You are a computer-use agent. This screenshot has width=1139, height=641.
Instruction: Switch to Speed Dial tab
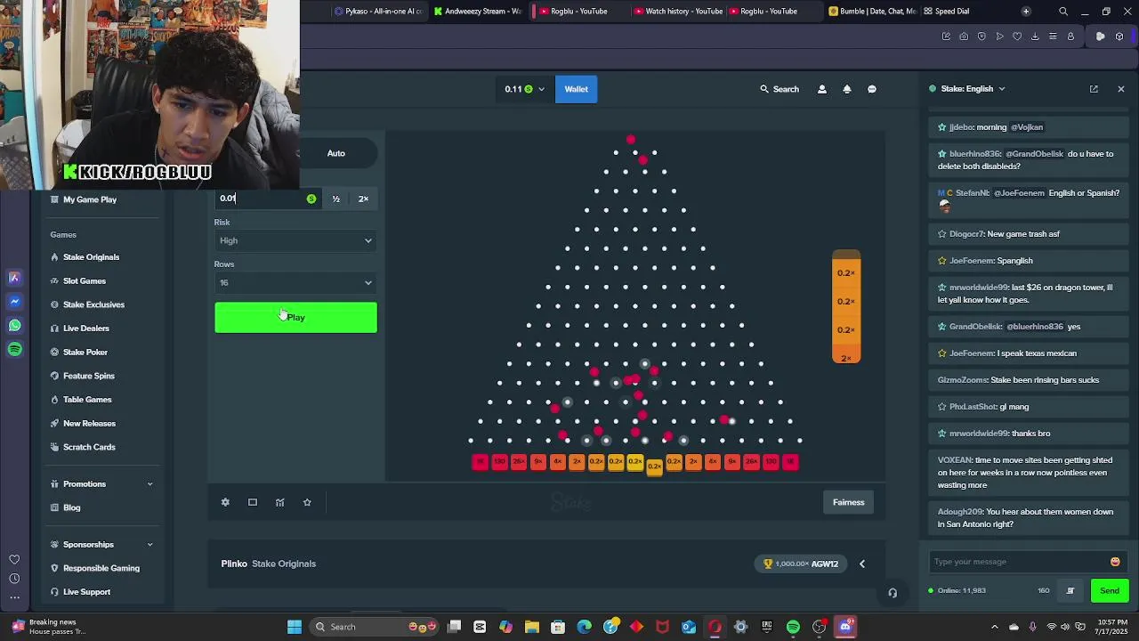[948, 12]
